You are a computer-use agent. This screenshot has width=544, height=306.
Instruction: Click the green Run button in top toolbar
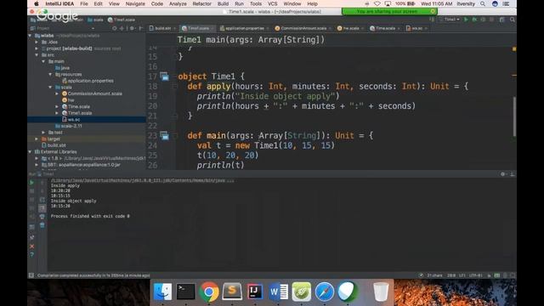click(466, 20)
